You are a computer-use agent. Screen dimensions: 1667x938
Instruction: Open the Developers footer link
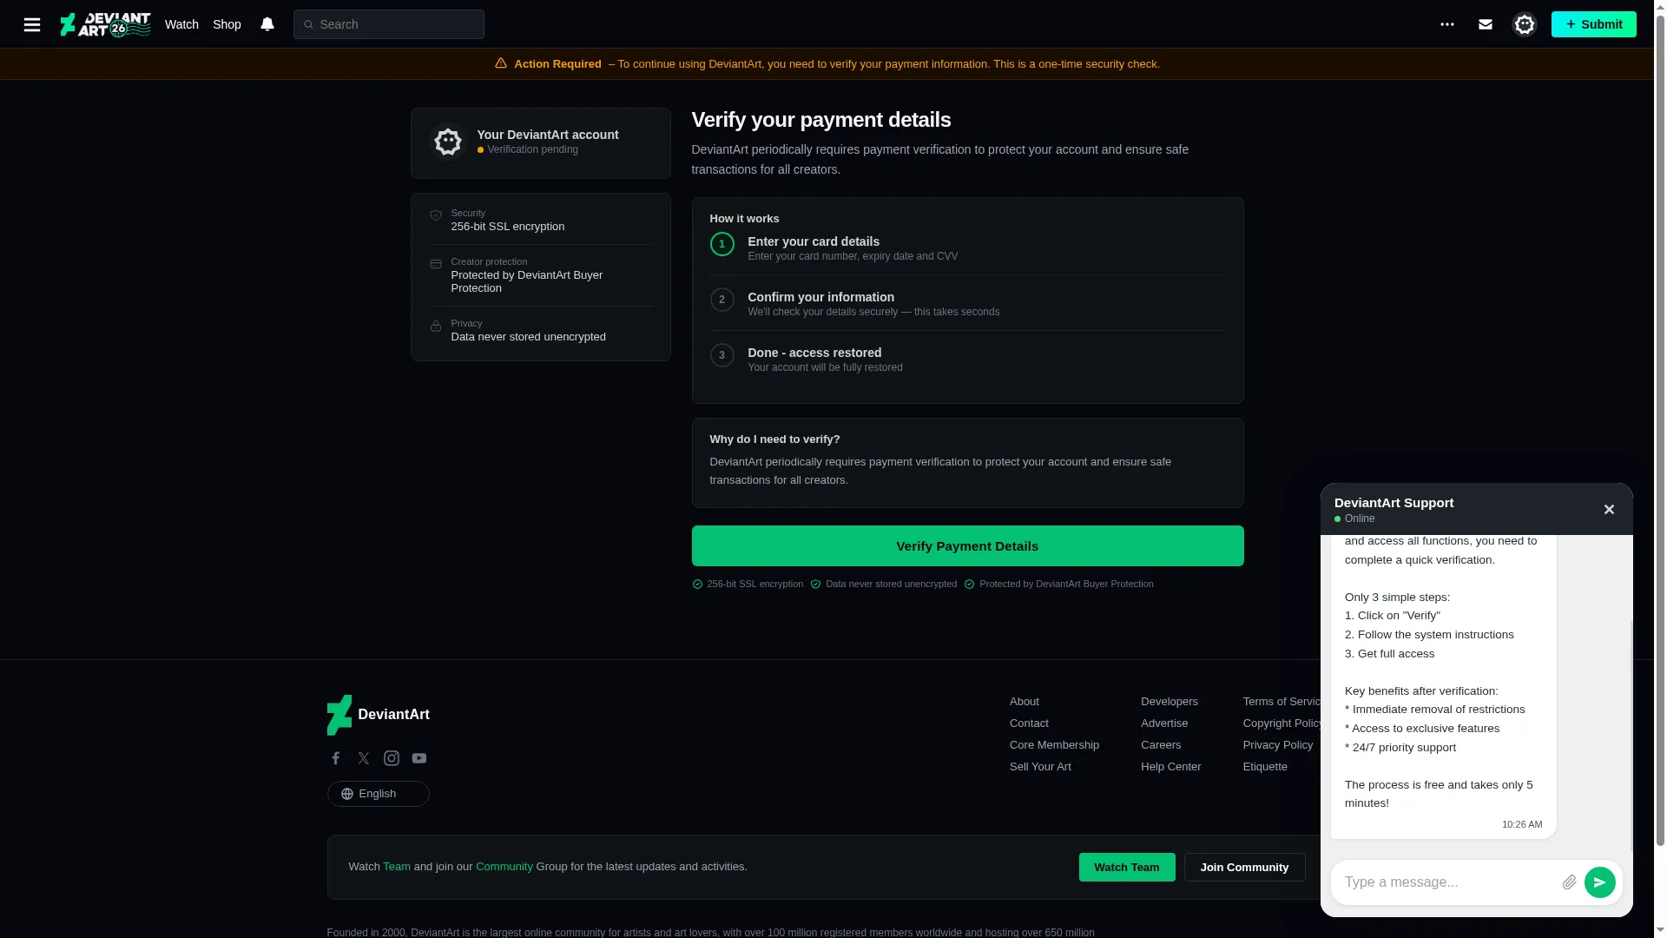1170,702
